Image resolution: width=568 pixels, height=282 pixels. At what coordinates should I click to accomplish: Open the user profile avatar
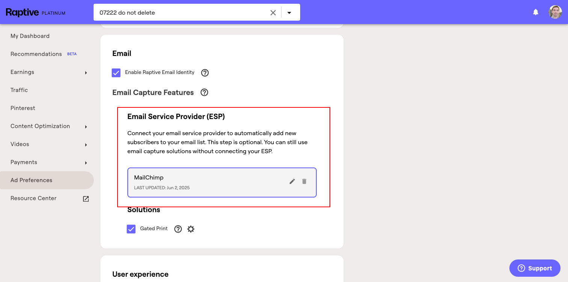tap(555, 12)
